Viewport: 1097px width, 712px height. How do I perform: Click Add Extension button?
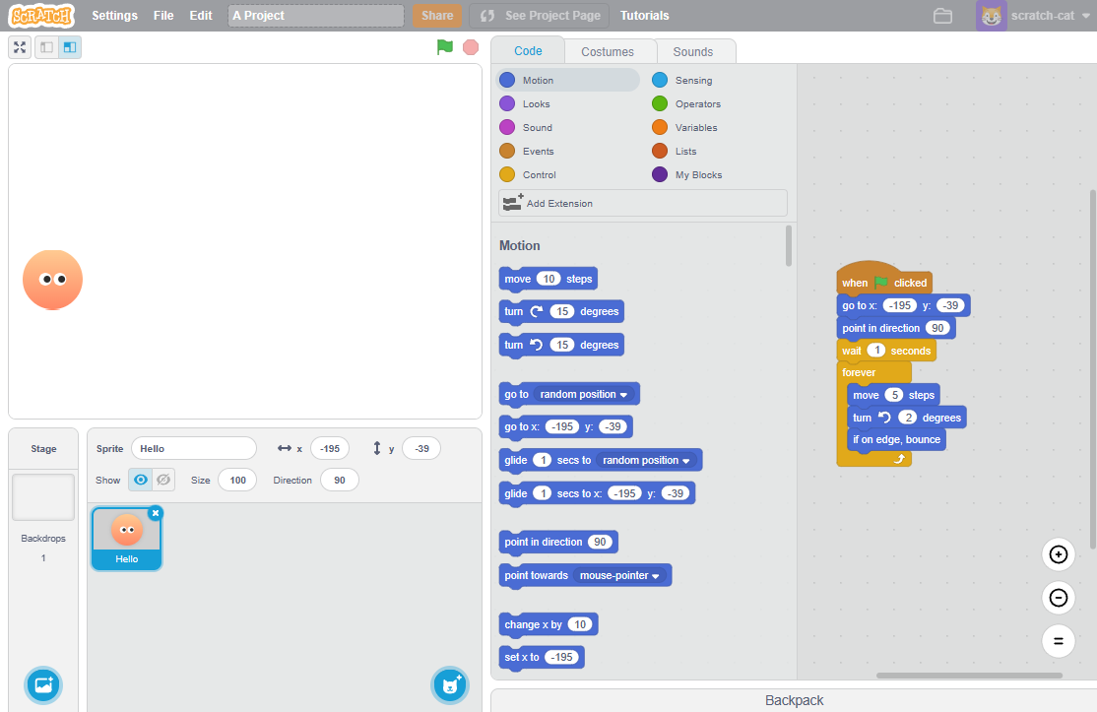click(x=643, y=203)
